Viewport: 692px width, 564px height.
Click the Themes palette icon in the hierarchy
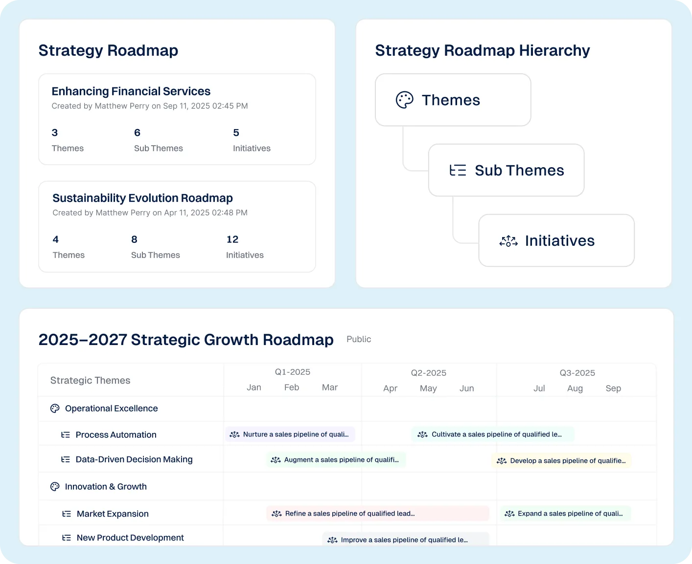click(x=403, y=100)
